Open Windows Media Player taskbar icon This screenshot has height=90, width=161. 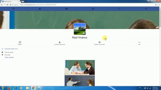(x=21, y=88)
